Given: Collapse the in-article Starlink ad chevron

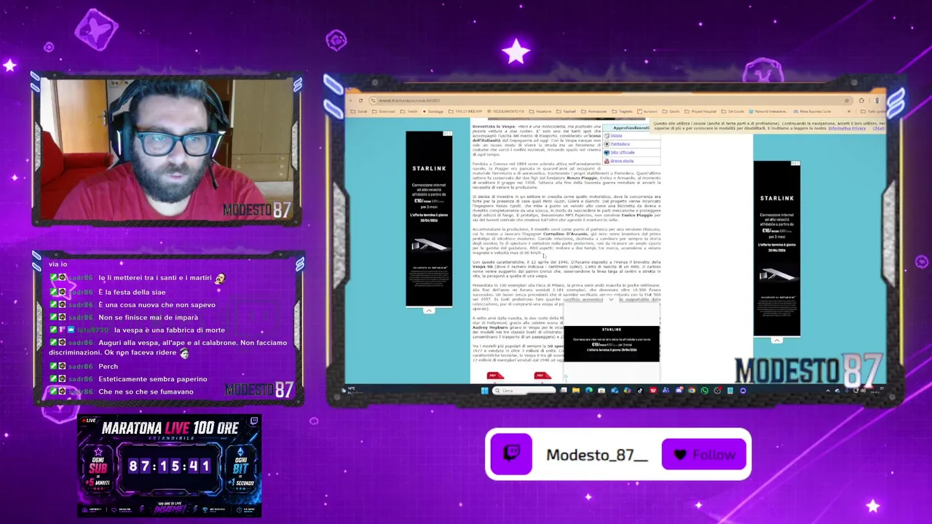Looking at the screenshot, I should click(x=611, y=299).
